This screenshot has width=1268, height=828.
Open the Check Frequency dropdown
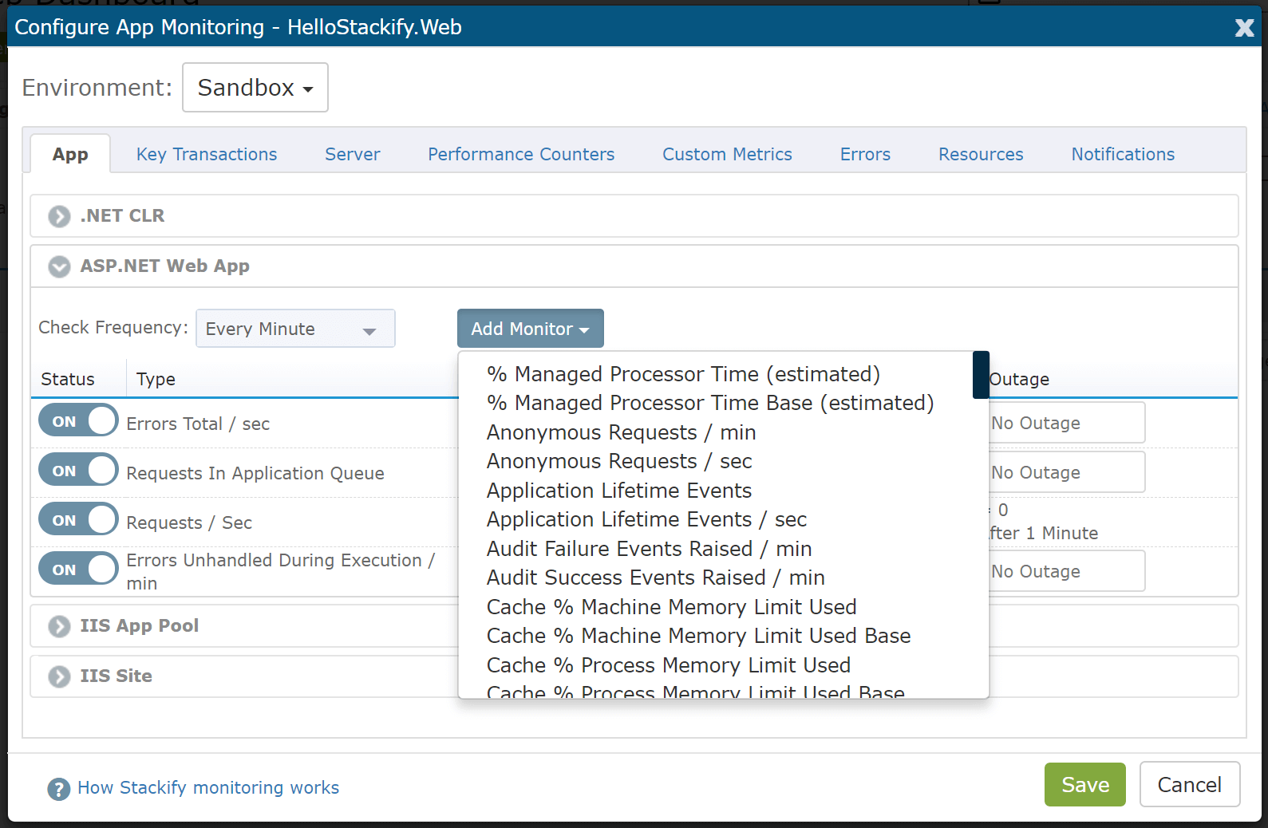[x=295, y=329]
